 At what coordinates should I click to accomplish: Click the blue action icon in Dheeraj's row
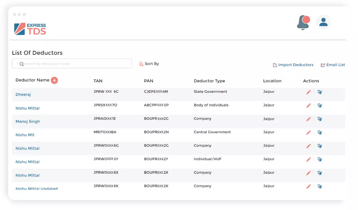click(x=319, y=92)
